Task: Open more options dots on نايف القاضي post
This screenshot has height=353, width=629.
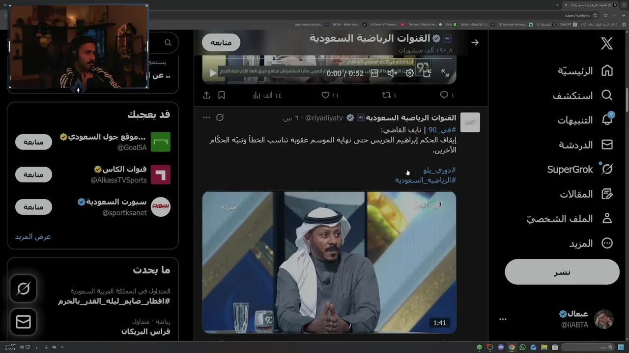Action: click(x=206, y=118)
